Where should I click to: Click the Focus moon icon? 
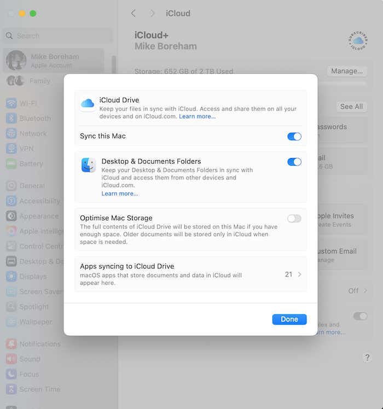11,374
